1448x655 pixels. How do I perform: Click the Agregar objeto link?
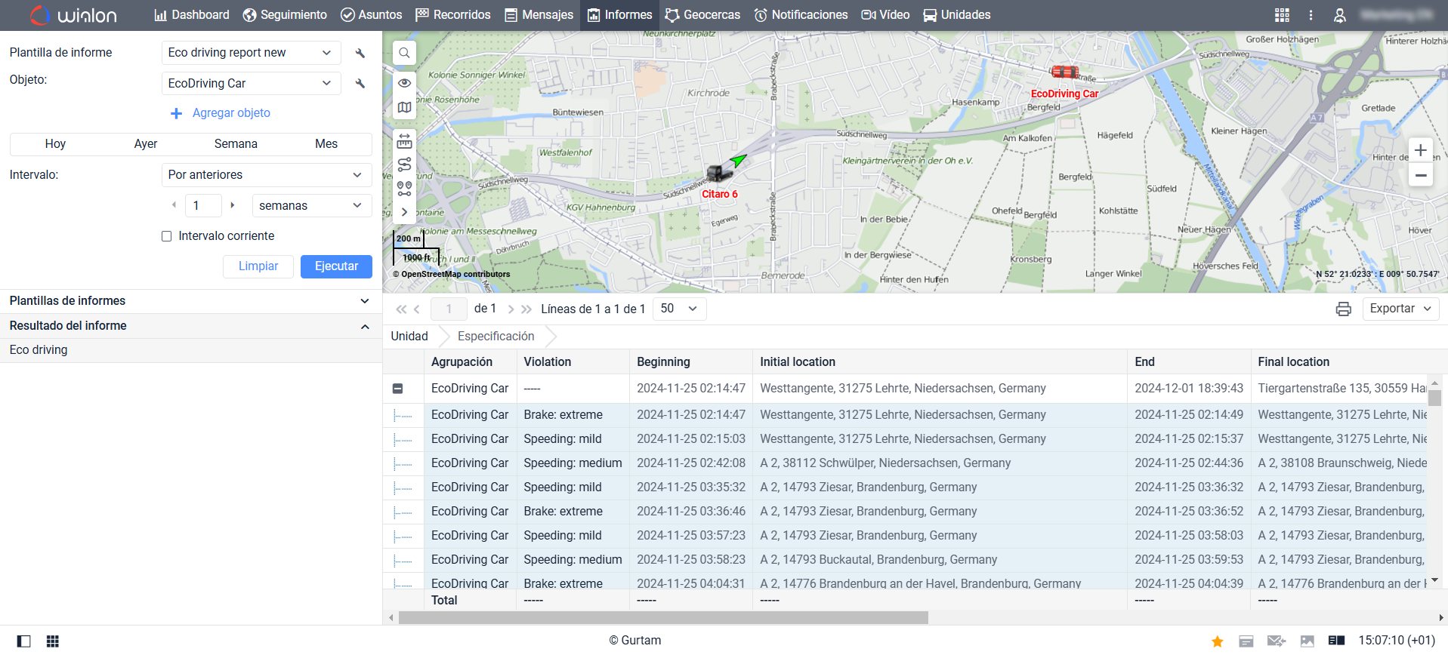pos(230,113)
